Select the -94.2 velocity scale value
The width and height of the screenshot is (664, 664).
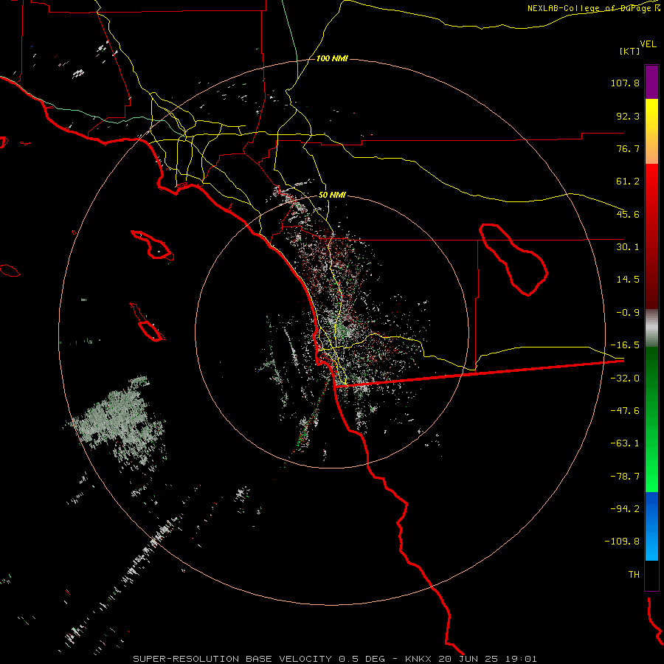[x=625, y=508]
